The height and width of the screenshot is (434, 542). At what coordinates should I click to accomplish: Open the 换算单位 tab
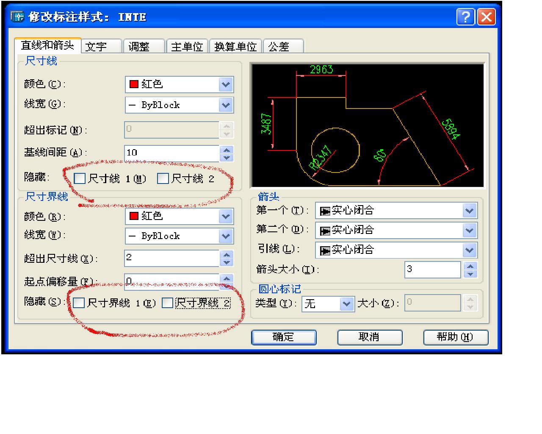pos(236,46)
